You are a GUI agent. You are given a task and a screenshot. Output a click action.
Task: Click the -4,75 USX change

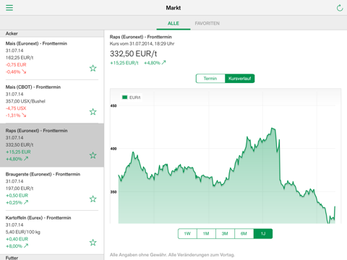point(16,108)
